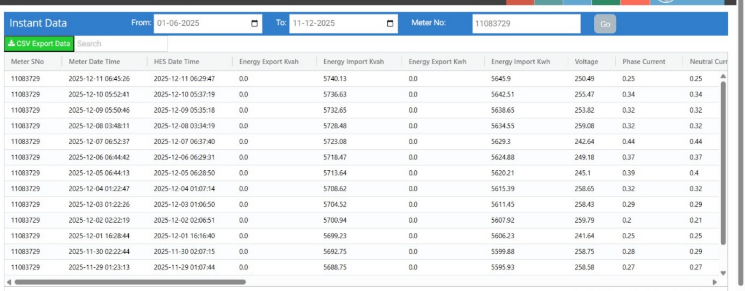
Task: Select HES date 2025-12-09 05:35:18
Action: [x=184, y=110]
